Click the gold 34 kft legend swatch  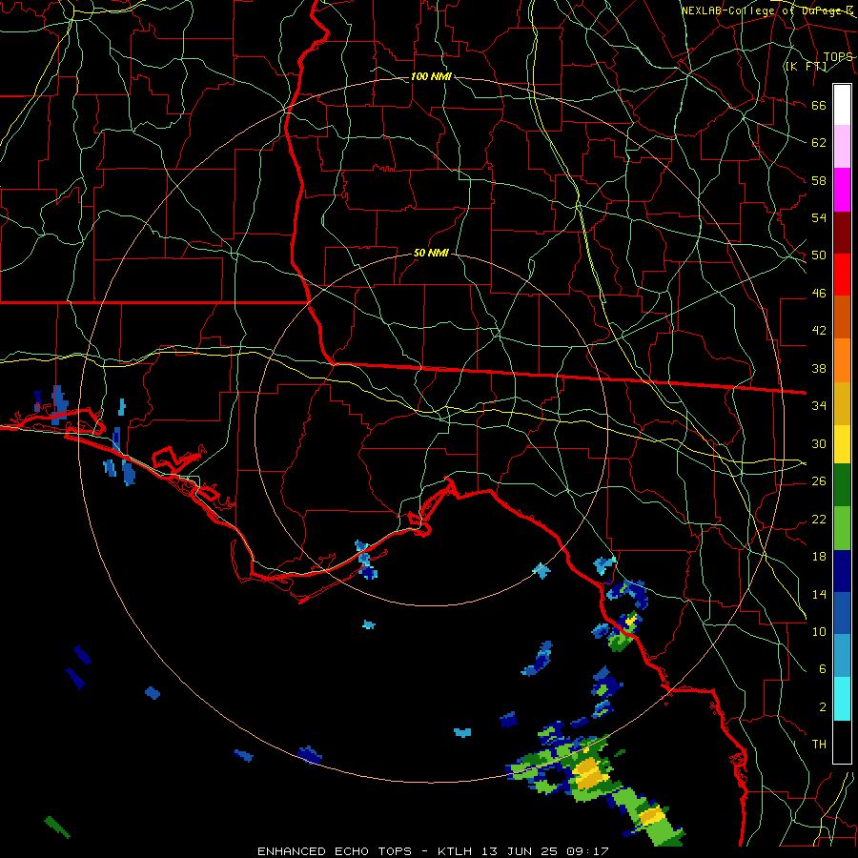(842, 403)
